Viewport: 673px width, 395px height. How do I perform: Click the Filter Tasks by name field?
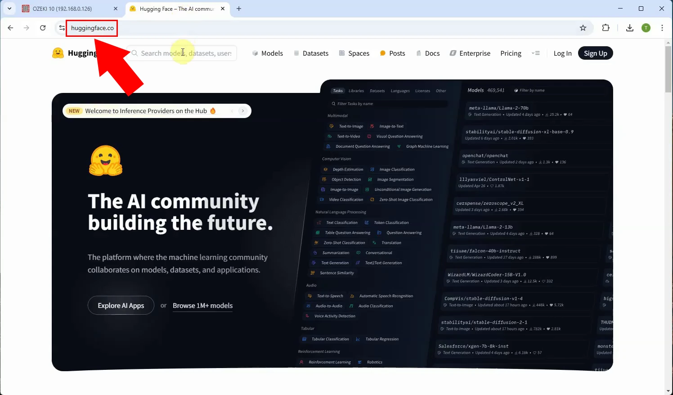click(x=389, y=104)
